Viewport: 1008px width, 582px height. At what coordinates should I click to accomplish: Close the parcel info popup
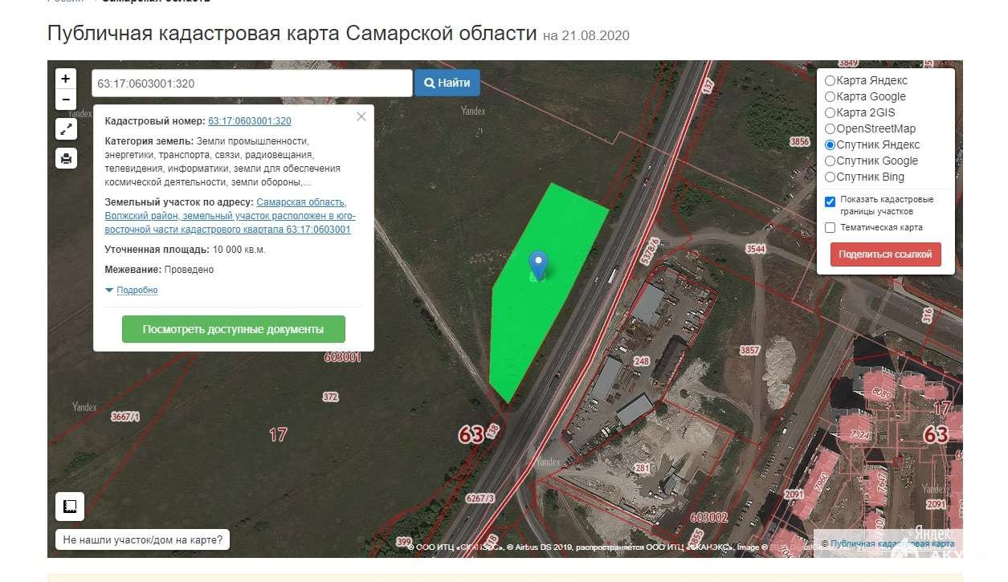[x=361, y=116]
